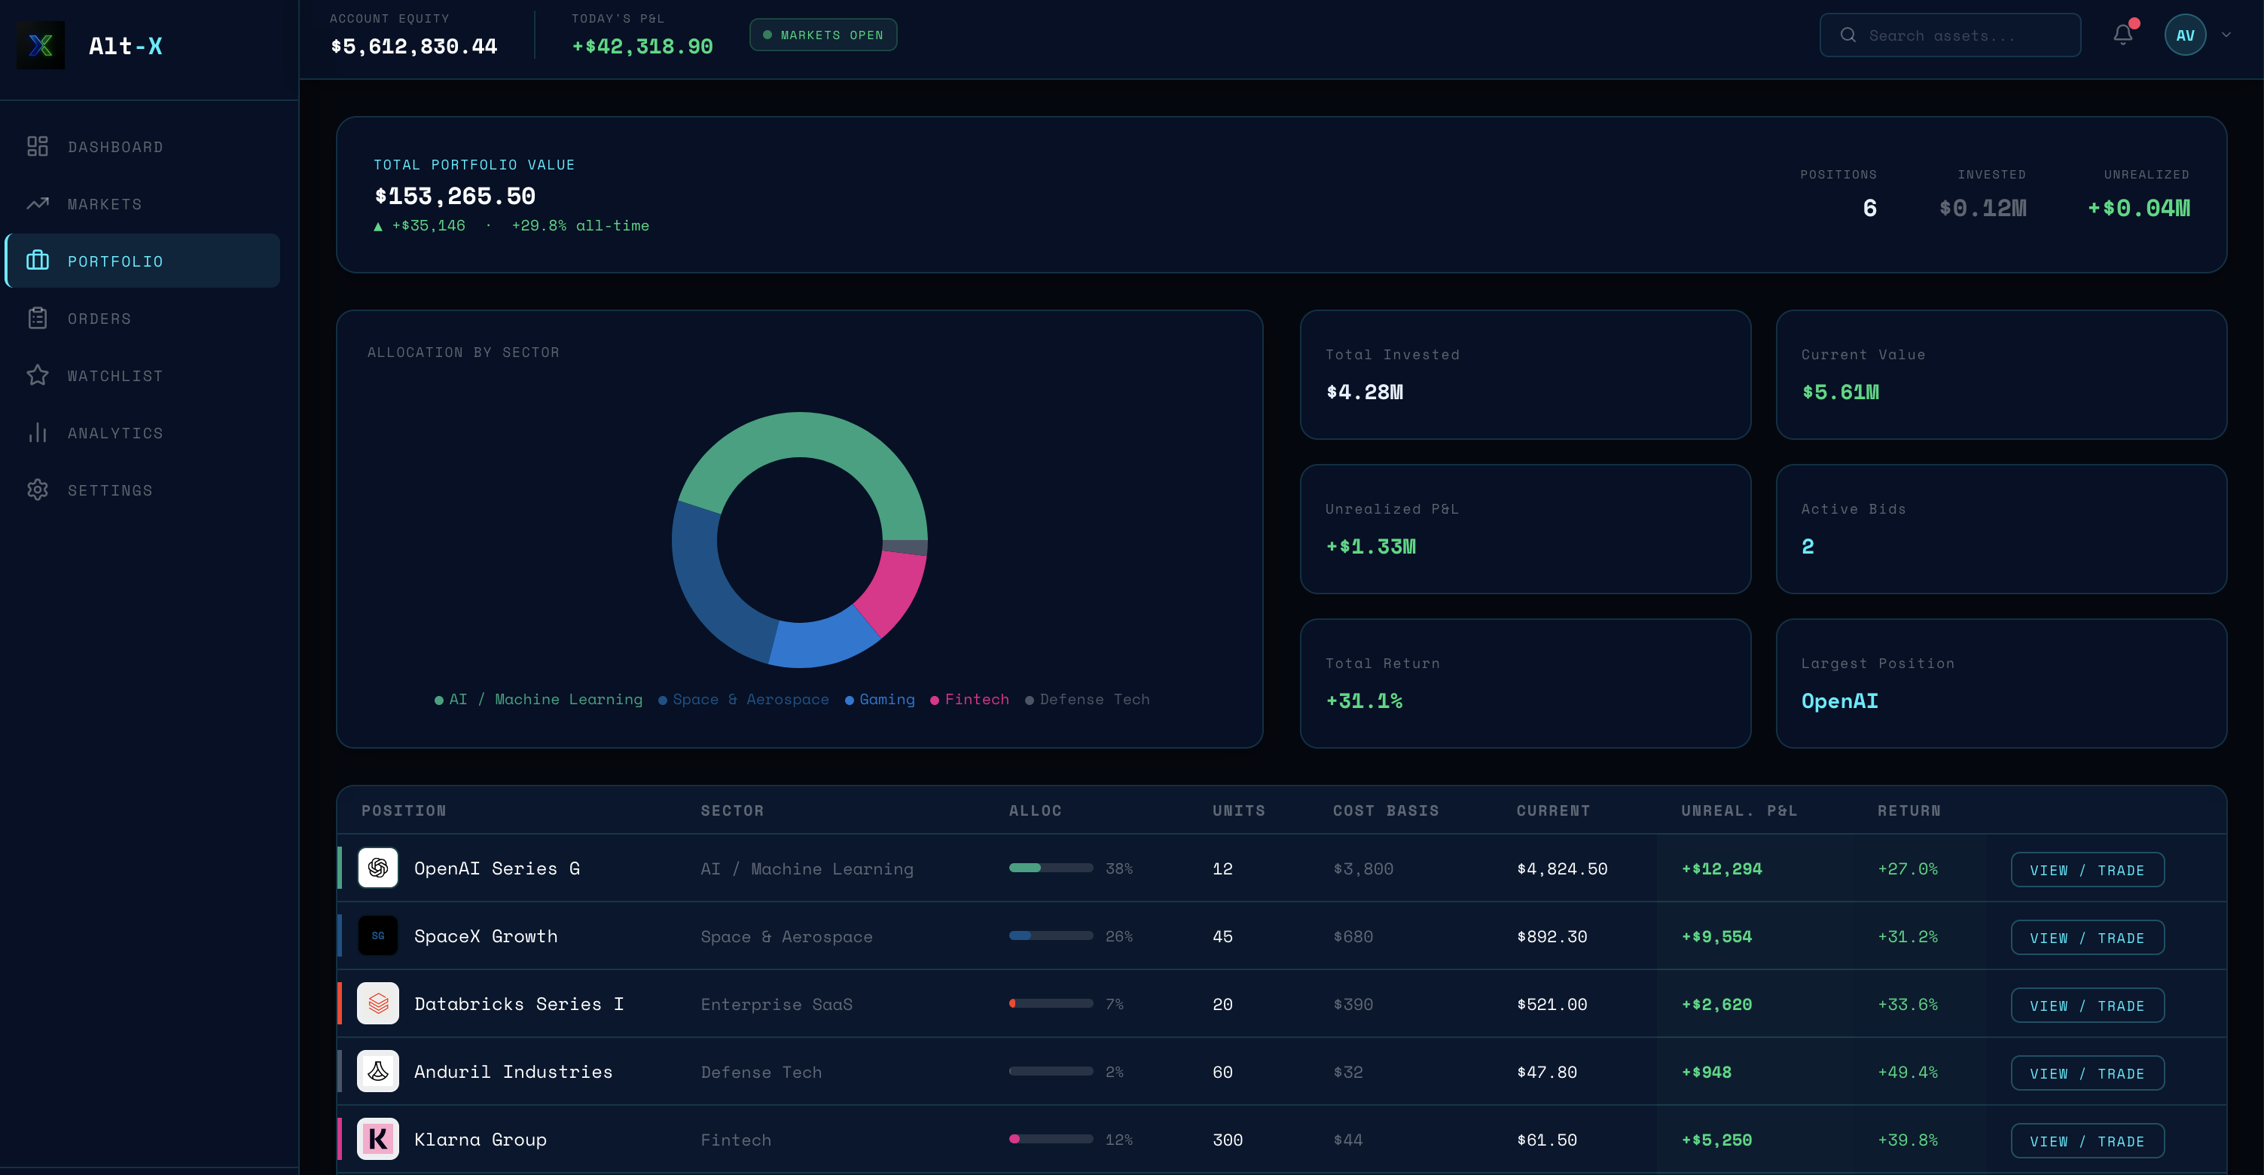This screenshot has height=1175, width=2264.
Task: Click the Databricks logo icon
Action: click(x=378, y=1003)
